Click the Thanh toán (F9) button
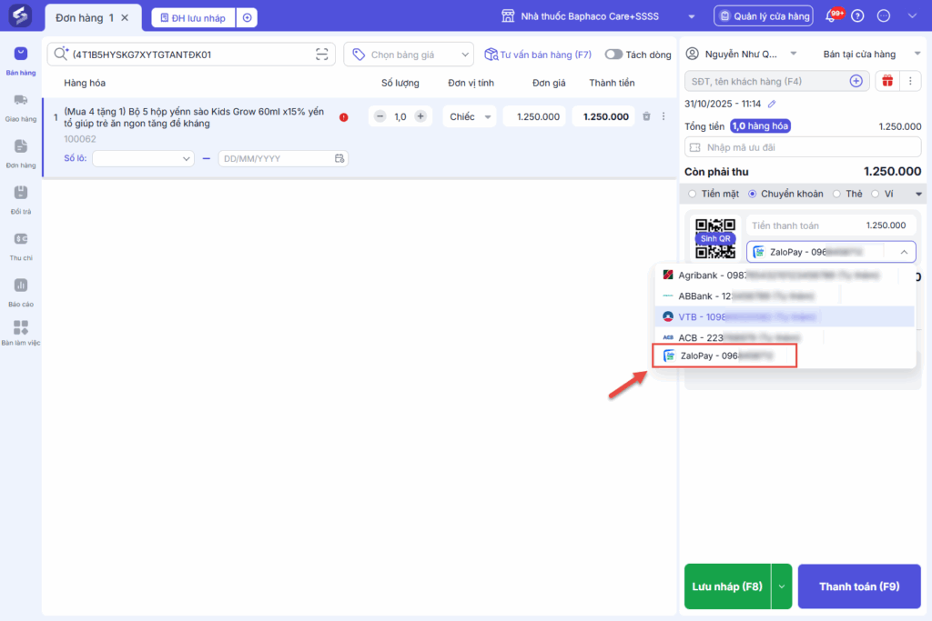932x621 pixels. point(859,586)
